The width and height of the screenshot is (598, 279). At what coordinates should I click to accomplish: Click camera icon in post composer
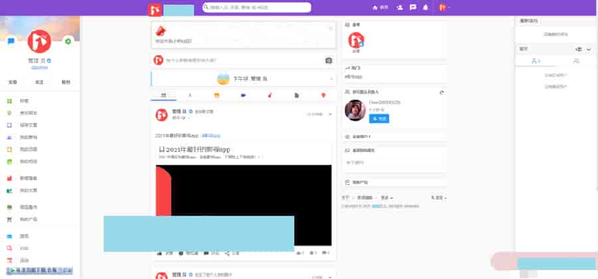click(328, 60)
